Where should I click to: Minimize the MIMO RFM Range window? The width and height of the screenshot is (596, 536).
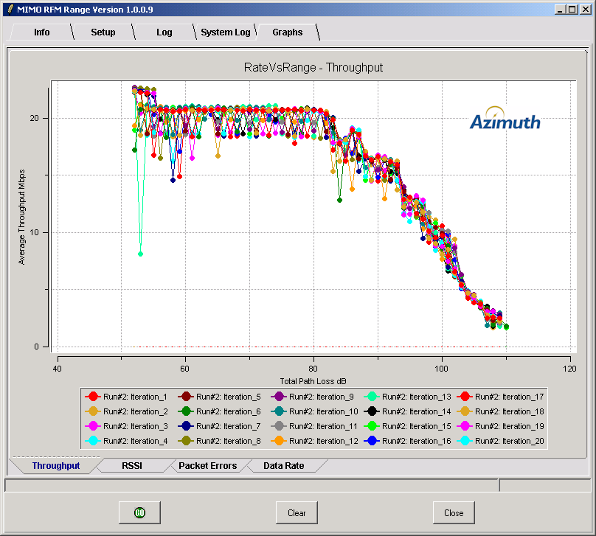(560, 10)
